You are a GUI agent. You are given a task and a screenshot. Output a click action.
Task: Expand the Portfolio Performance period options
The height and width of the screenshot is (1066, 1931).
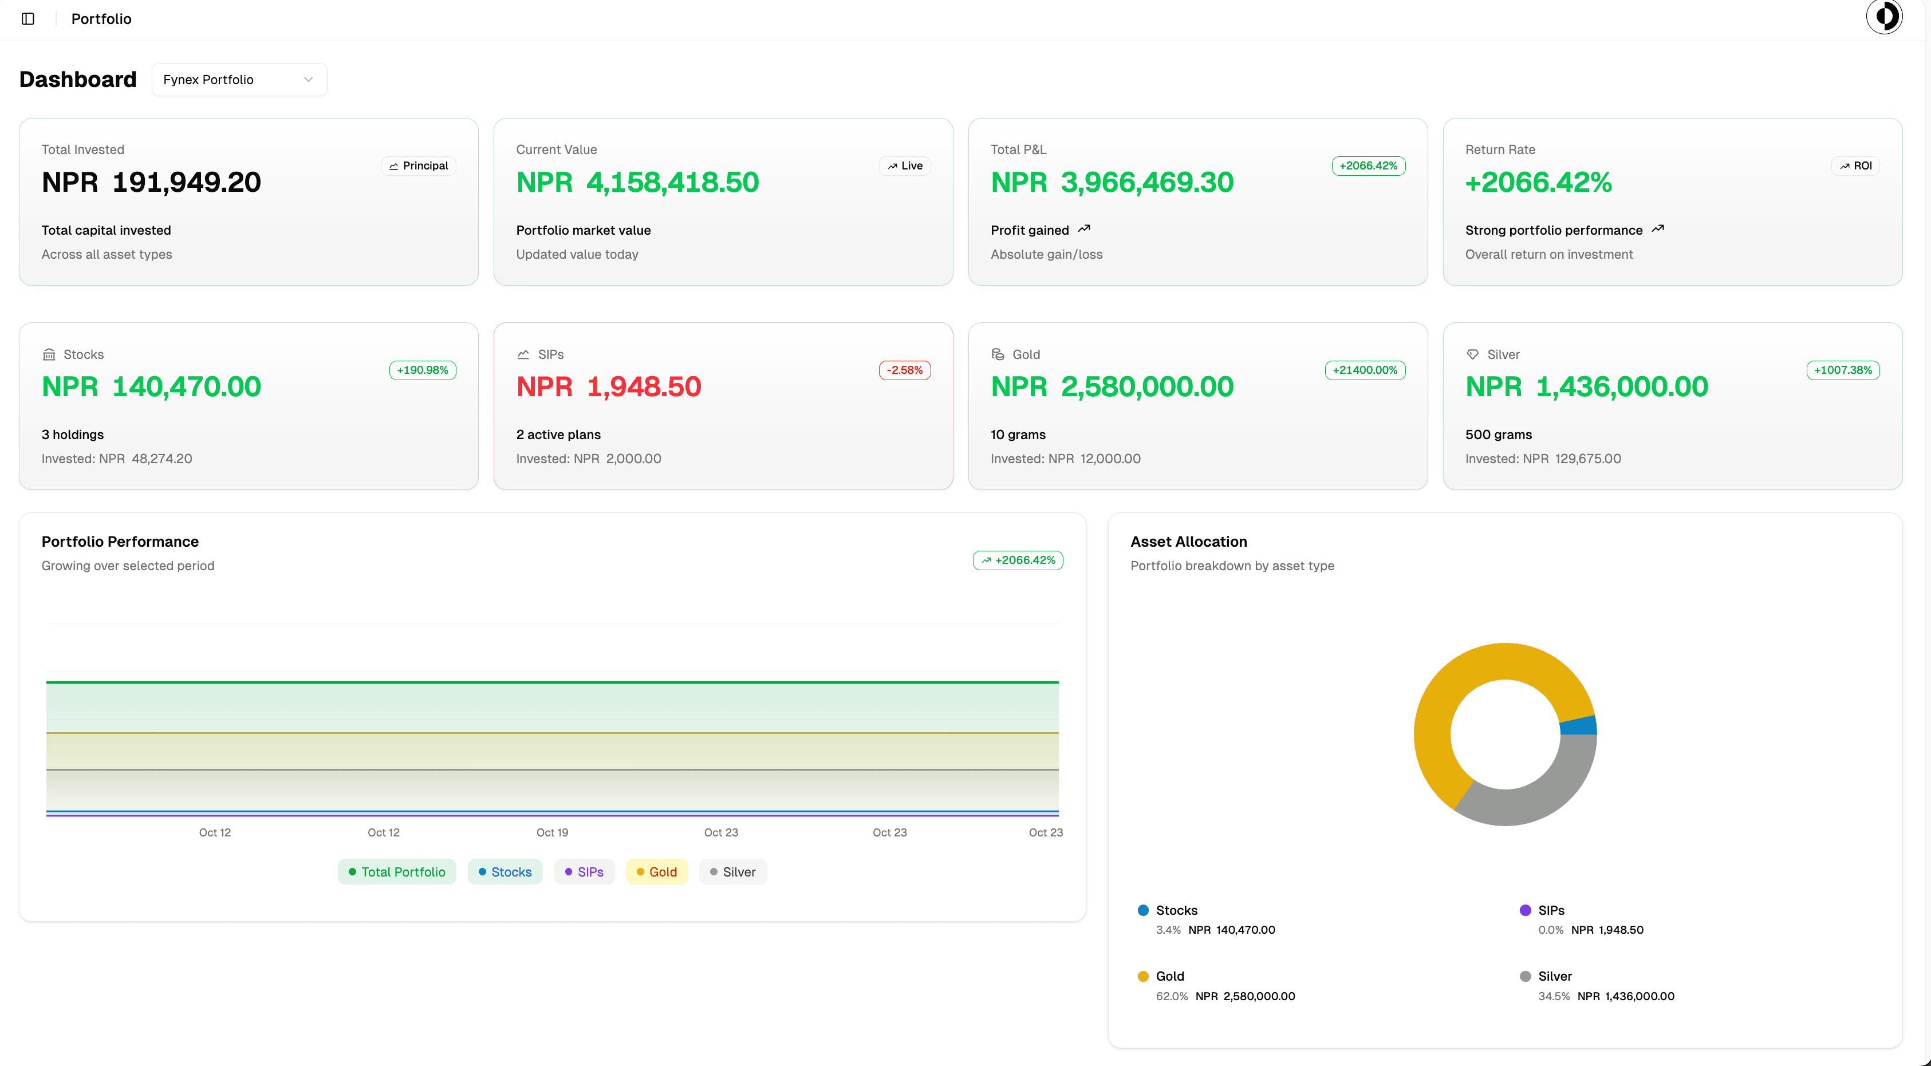(1017, 559)
